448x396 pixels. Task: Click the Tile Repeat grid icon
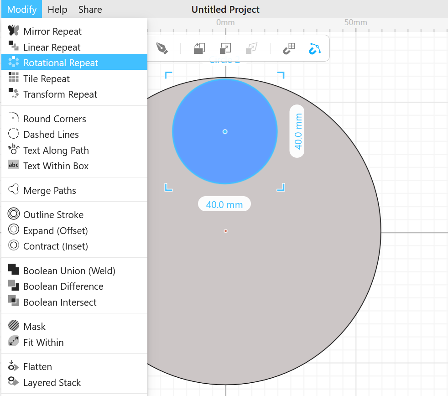[x=14, y=78]
